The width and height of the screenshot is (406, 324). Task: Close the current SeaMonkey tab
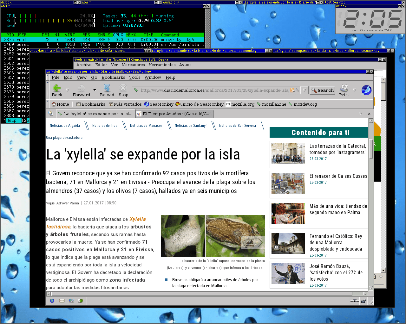[369, 114]
